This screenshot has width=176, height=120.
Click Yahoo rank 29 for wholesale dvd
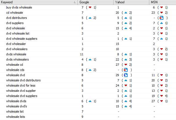(117, 75)
